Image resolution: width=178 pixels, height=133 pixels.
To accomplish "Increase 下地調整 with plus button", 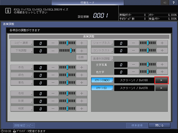I will (82, 51).
